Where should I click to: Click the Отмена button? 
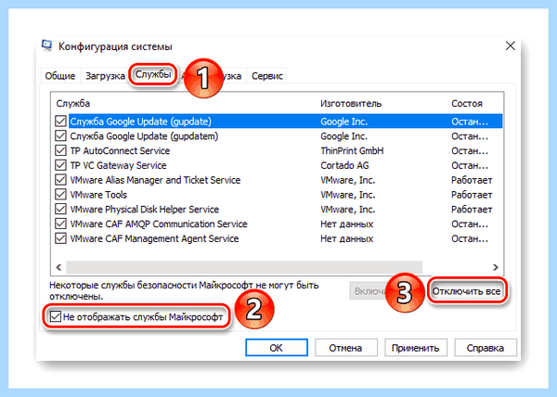coord(345,348)
